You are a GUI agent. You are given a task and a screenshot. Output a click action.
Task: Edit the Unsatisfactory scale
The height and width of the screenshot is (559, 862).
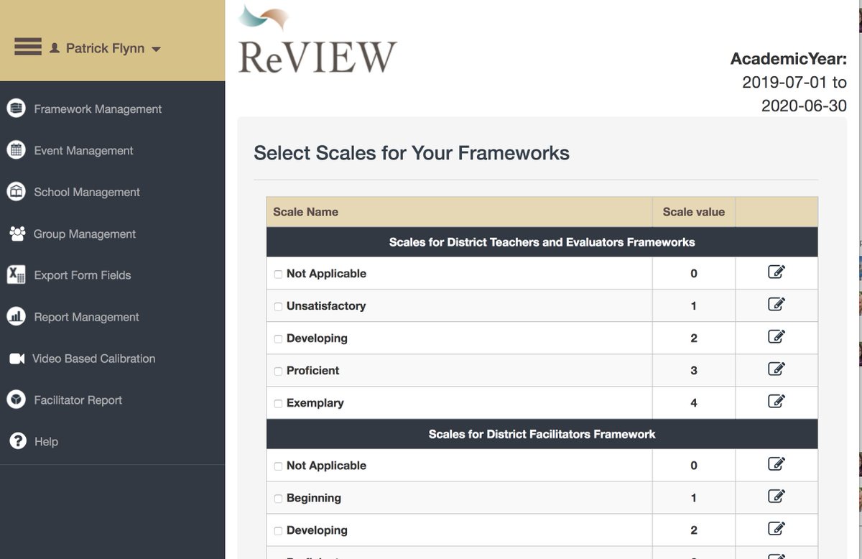(x=776, y=305)
